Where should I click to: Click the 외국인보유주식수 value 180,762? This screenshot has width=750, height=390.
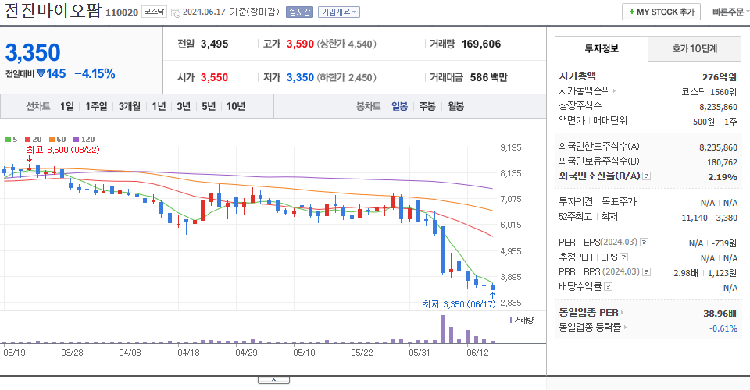coord(722,162)
